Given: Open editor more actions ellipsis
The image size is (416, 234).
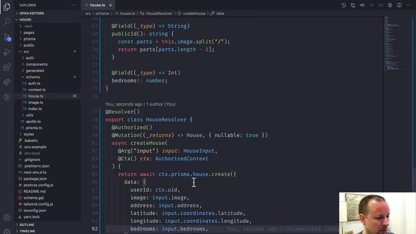Looking at the screenshot, I should [409, 5].
